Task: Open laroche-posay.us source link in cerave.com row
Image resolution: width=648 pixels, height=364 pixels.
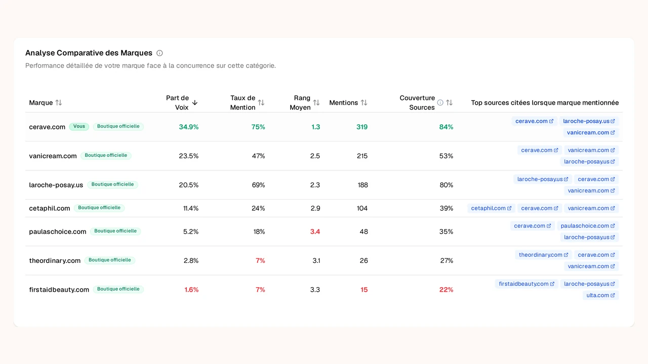Action: (x=589, y=121)
